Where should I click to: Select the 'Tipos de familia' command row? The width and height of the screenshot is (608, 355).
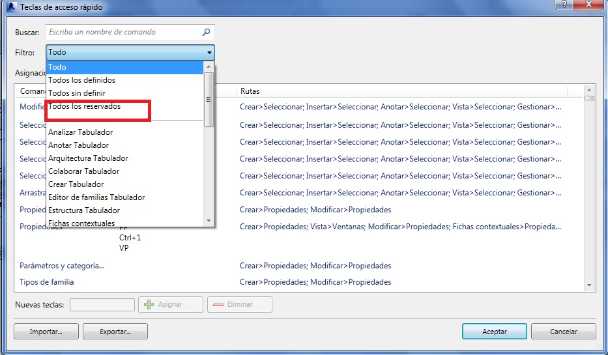[47, 282]
